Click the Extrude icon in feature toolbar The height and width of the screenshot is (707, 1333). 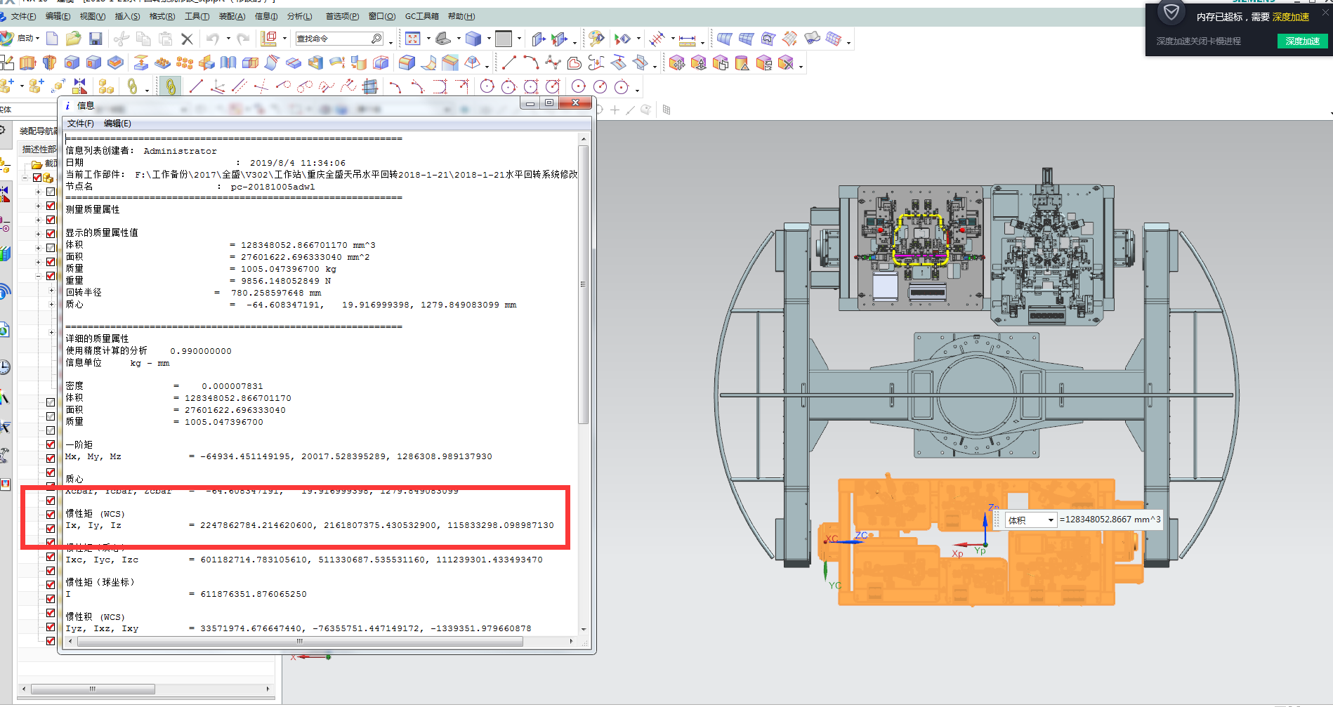pos(27,63)
